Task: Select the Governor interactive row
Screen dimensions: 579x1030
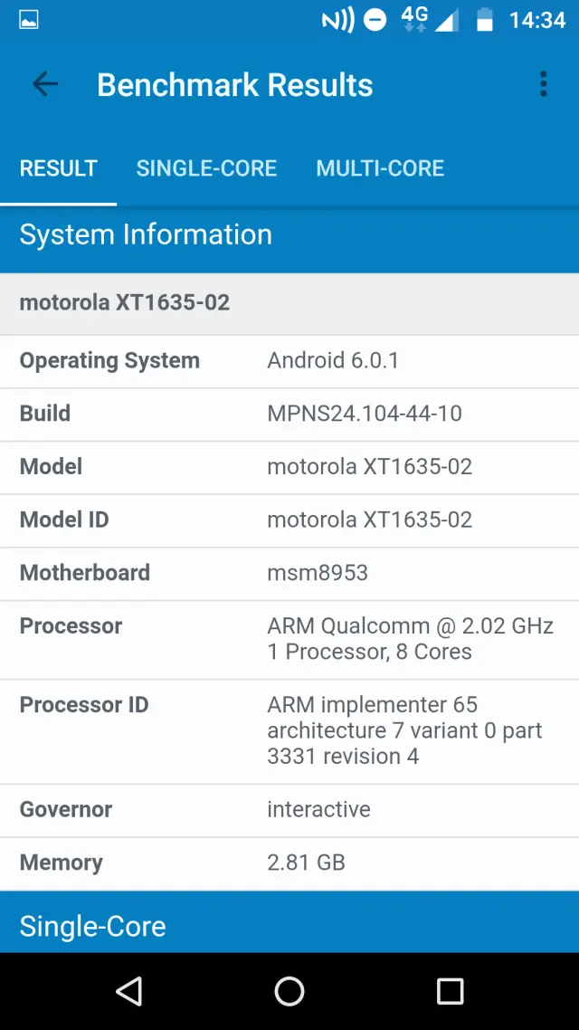Action: pos(289,809)
